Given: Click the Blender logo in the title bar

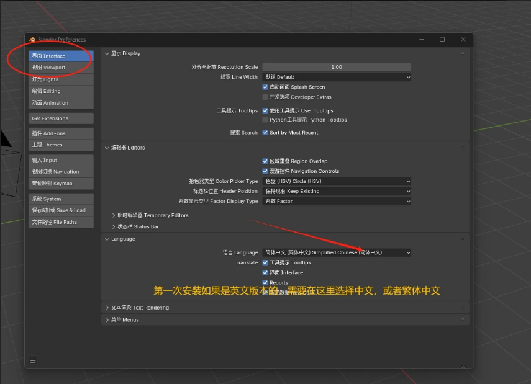Looking at the screenshot, I should click(x=32, y=40).
